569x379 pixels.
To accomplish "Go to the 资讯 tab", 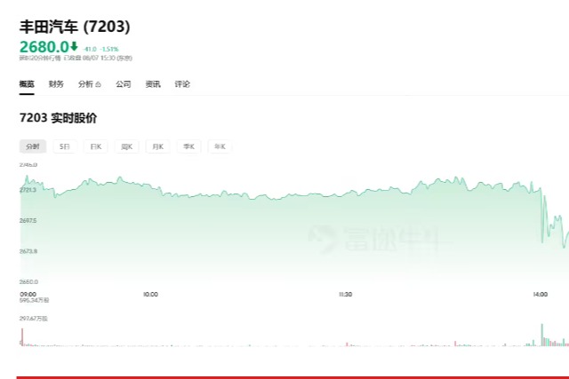I will pyautogui.click(x=153, y=84).
